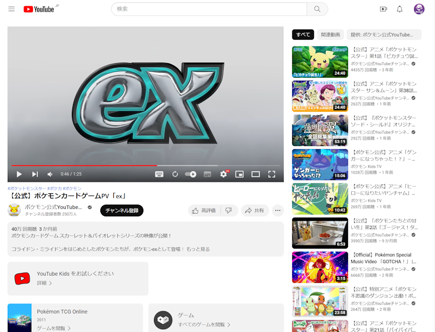Open player settings gear
This screenshot has height=332, width=435.
[224, 174]
